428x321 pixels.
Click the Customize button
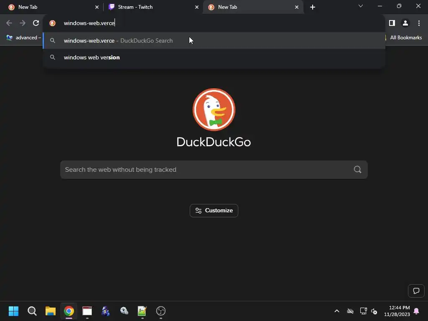tap(214, 211)
